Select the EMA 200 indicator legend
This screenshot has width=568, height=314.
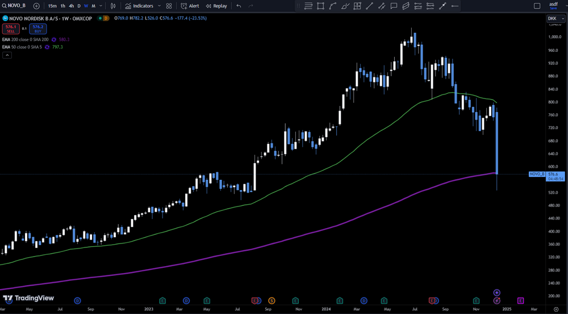[x=26, y=39]
